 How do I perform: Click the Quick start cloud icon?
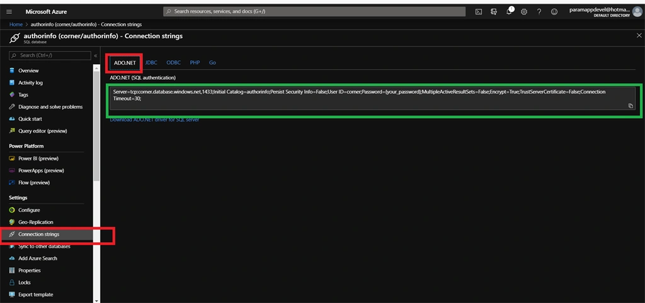(x=12, y=119)
